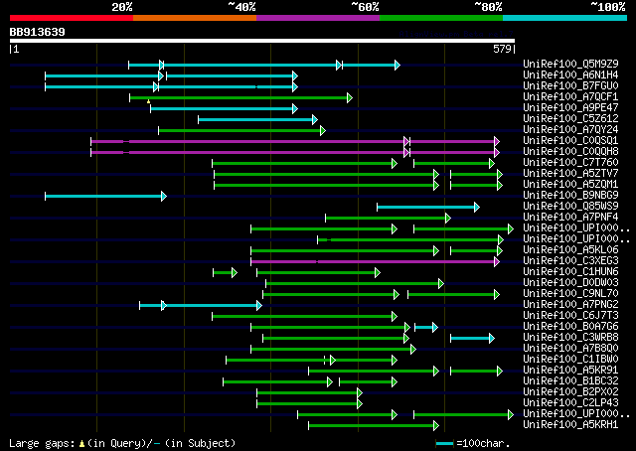Open hit UniRef100_A7QCF1

(x=570, y=96)
